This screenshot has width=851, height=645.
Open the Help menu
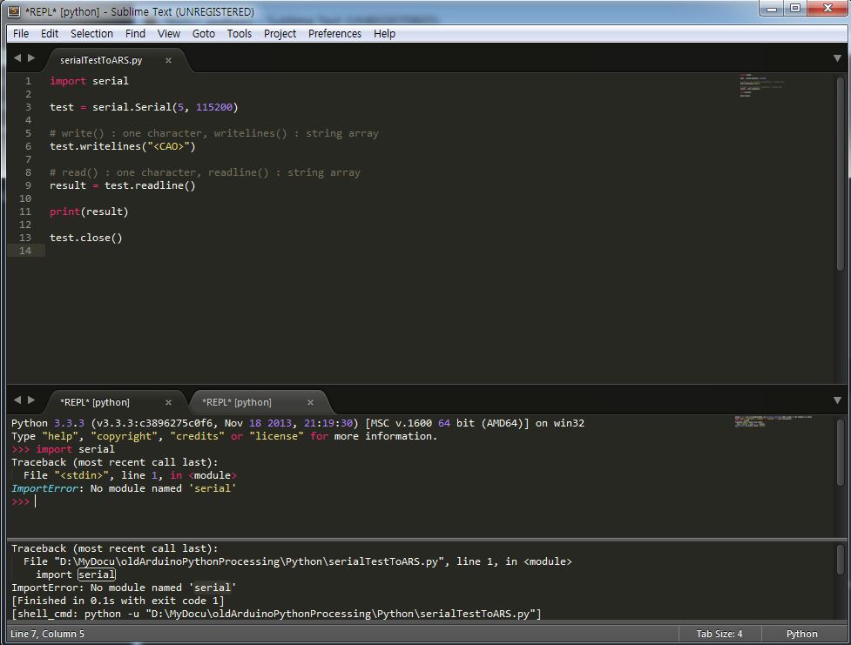[x=384, y=34]
